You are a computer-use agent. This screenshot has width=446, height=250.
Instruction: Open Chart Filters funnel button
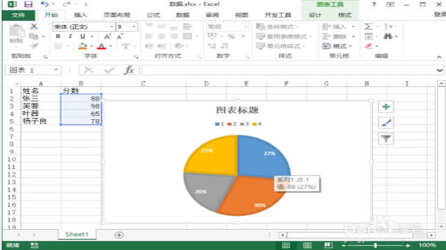pyautogui.click(x=386, y=139)
